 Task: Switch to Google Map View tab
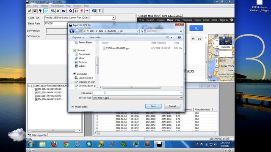pyautogui.click(x=149, y=16)
